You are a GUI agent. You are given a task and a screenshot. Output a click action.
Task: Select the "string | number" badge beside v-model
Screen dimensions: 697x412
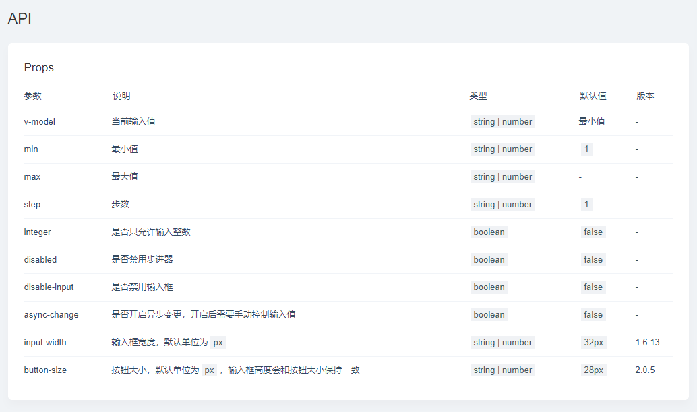502,121
